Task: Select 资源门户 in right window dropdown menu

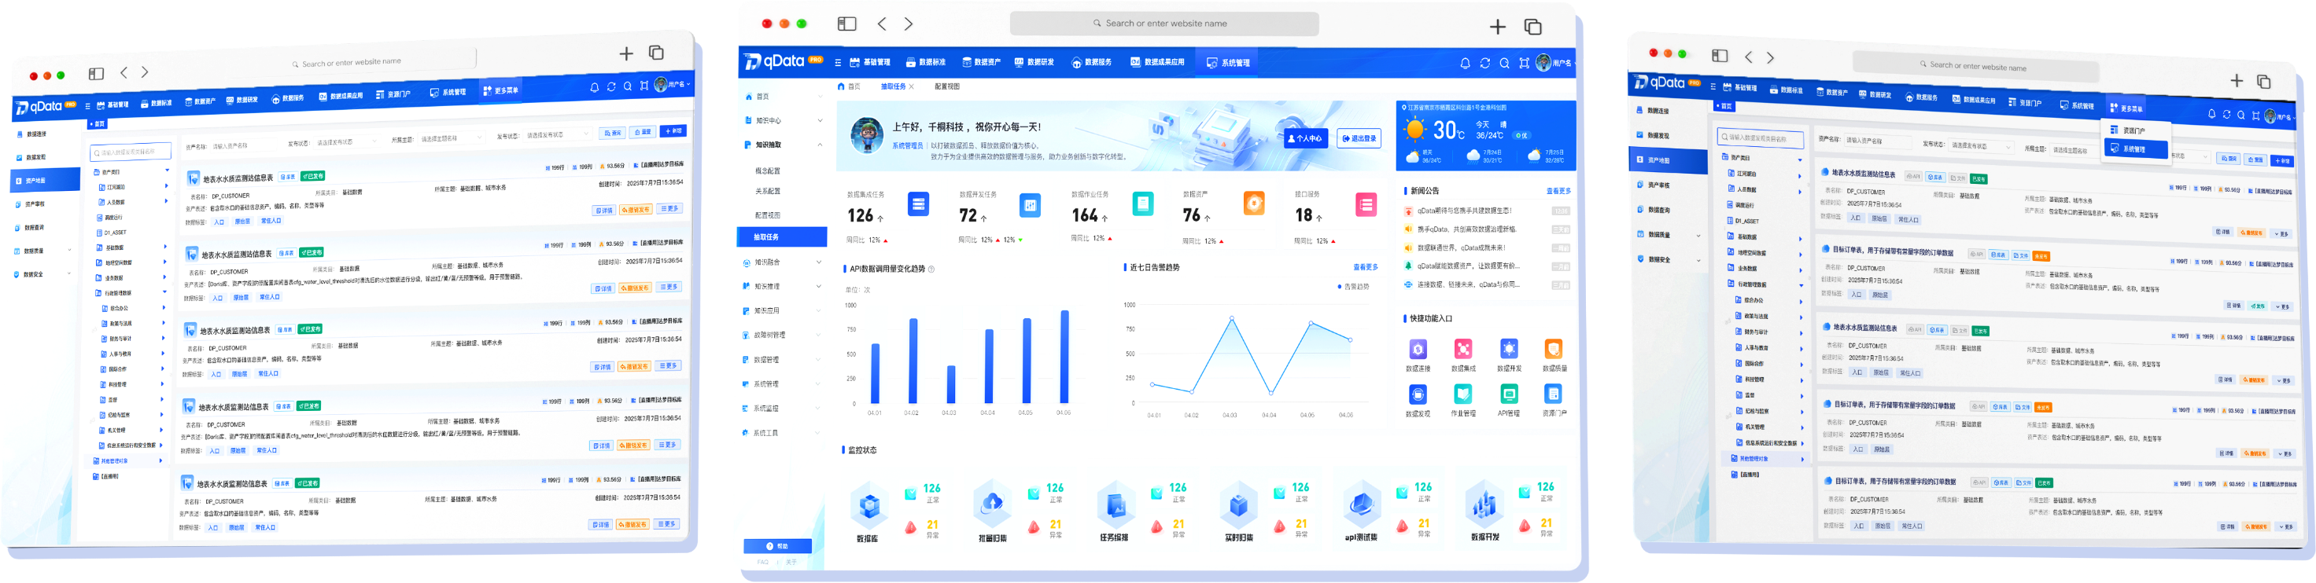Action: pos(2135,131)
